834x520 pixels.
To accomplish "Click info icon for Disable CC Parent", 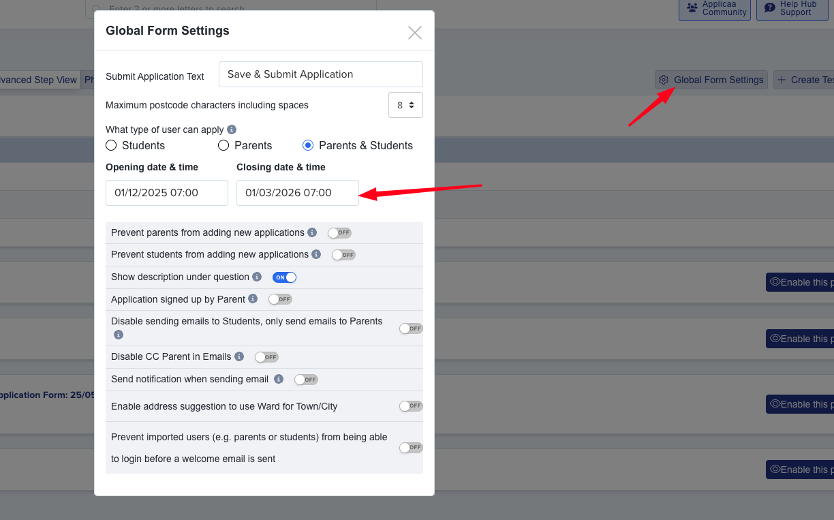I will 239,356.
